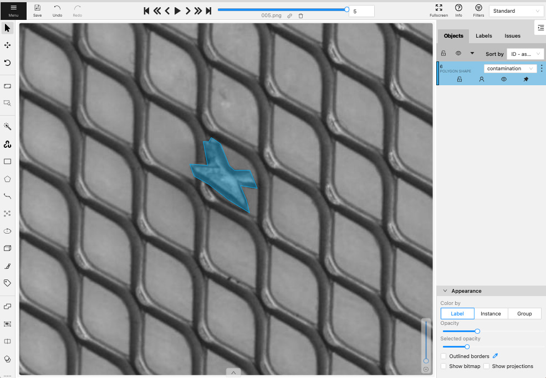Go to the first frame
The height and width of the screenshot is (378, 546).
click(x=146, y=11)
